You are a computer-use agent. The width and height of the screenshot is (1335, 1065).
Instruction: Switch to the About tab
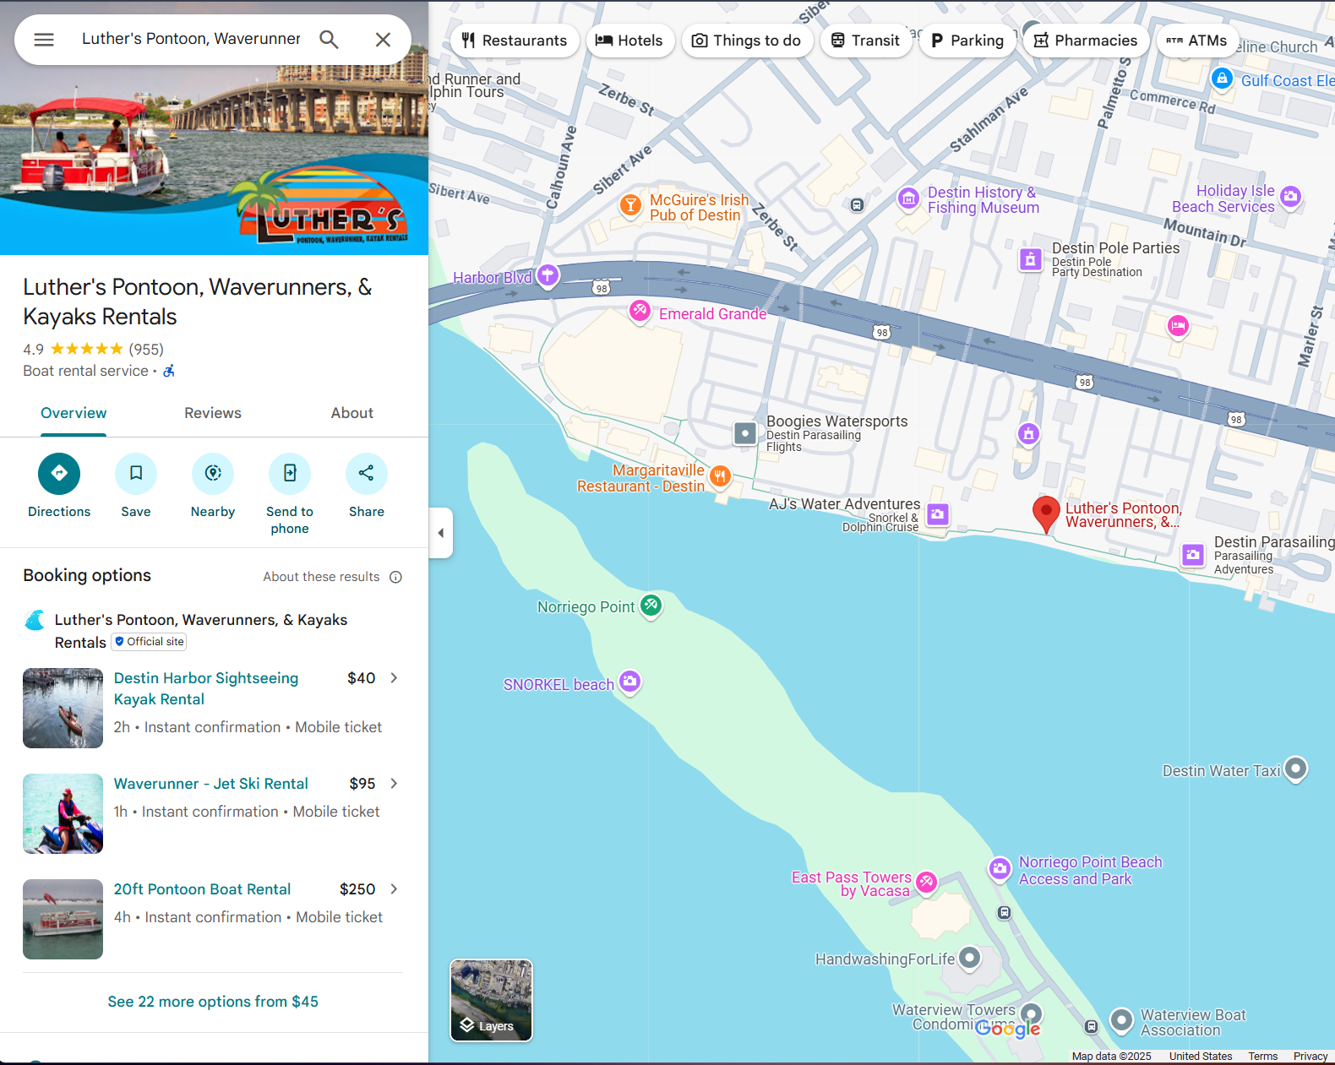click(351, 413)
